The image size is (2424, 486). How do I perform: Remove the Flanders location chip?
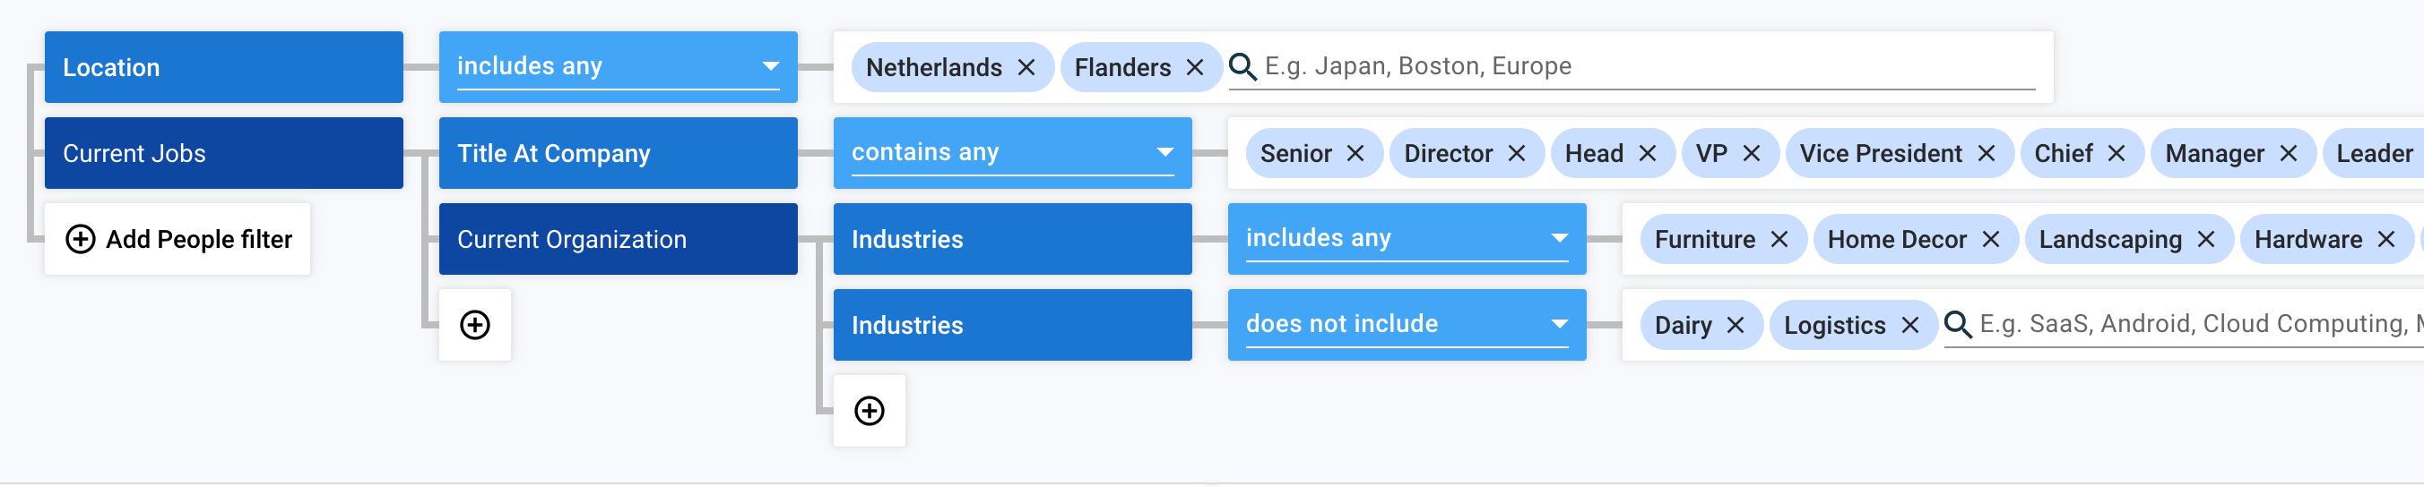click(x=1194, y=68)
